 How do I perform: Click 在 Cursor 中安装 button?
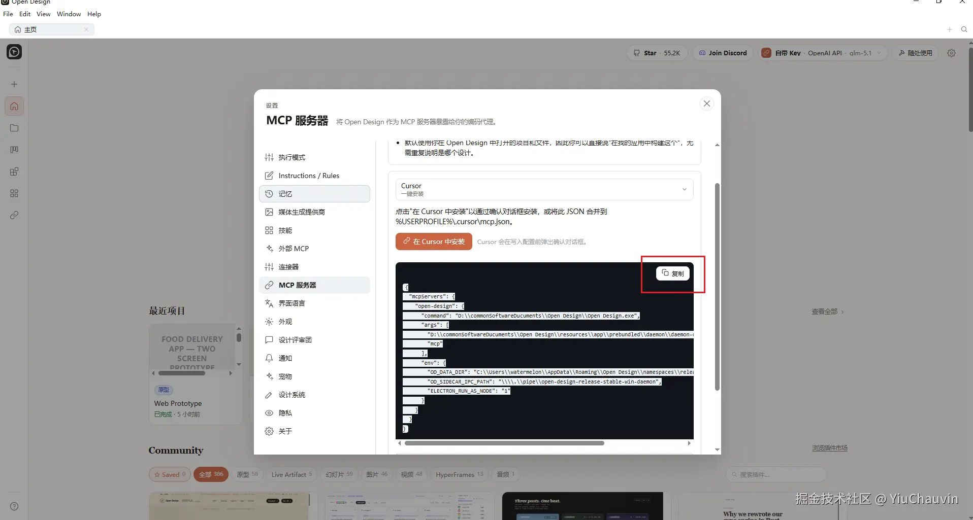tap(434, 241)
